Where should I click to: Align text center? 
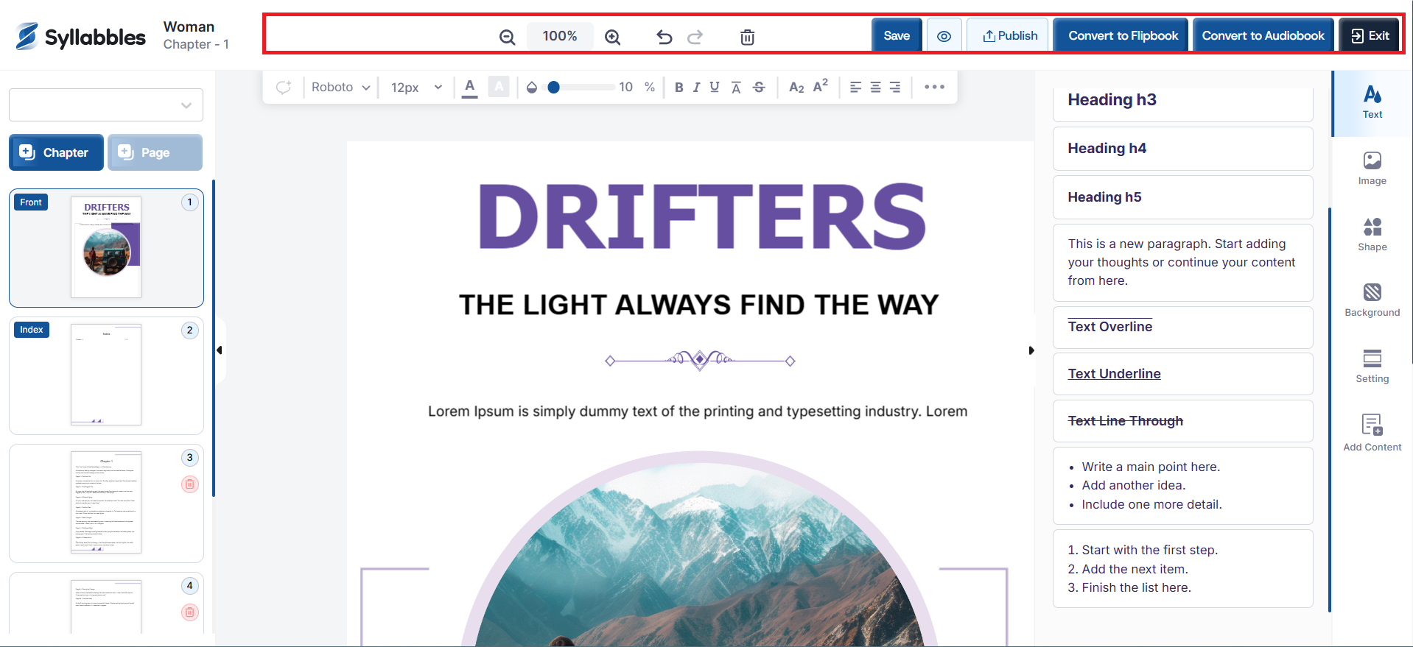(x=875, y=88)
